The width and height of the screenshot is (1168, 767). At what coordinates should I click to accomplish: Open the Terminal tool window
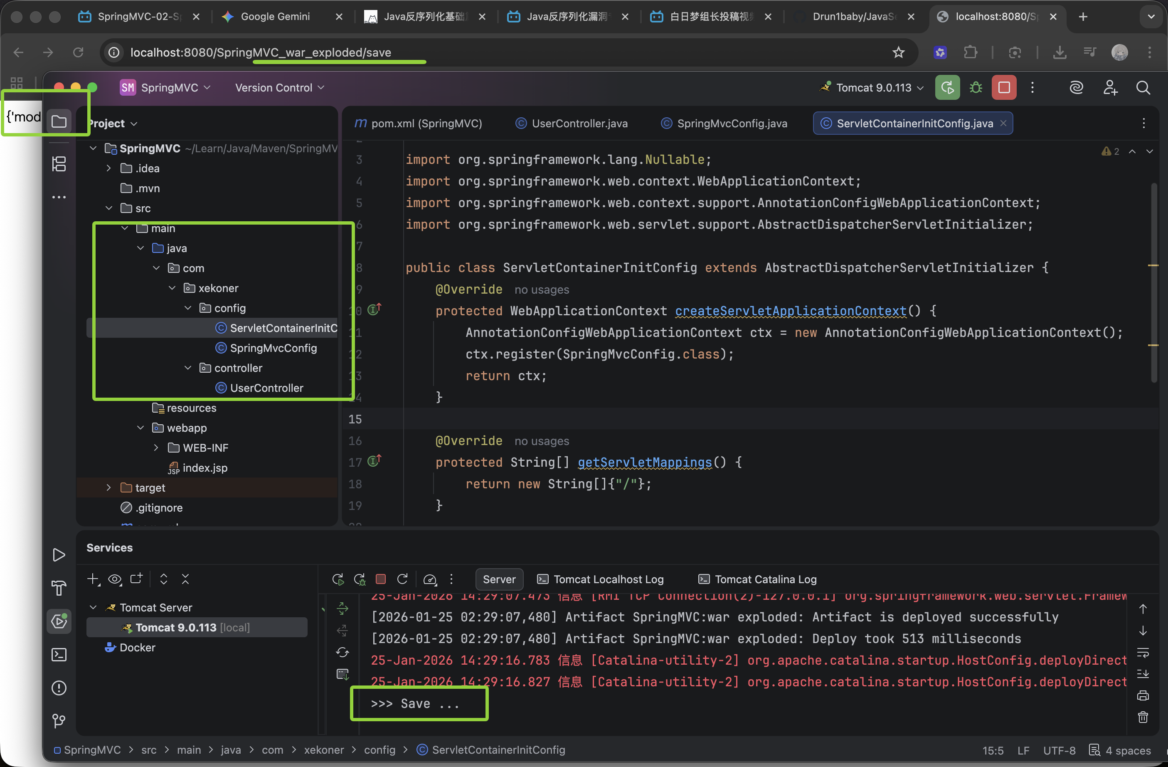coord(59,654)
